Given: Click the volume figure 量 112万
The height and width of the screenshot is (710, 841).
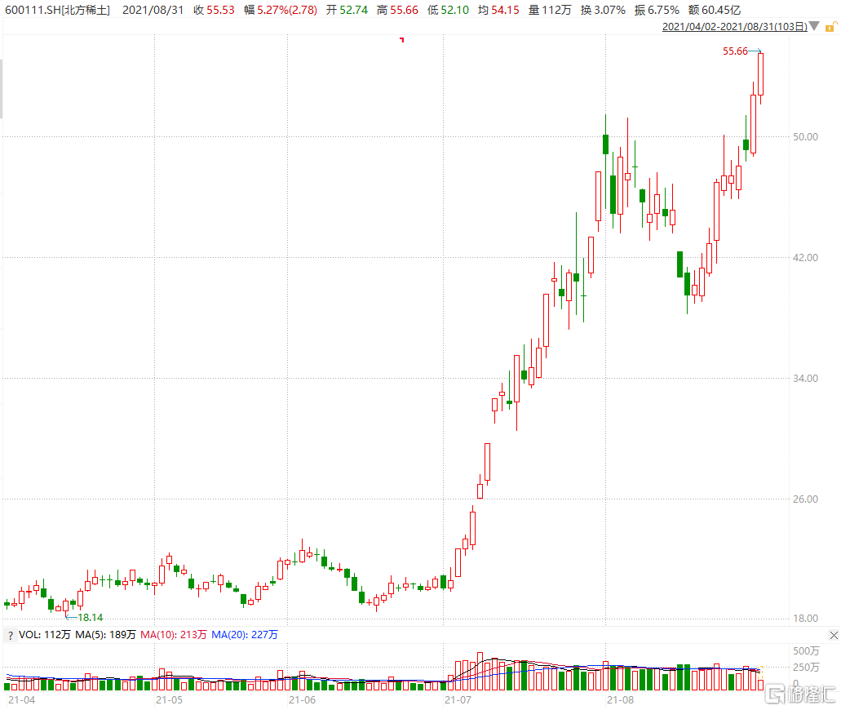Looking at the screenshot, I should [x=550, y=10].
